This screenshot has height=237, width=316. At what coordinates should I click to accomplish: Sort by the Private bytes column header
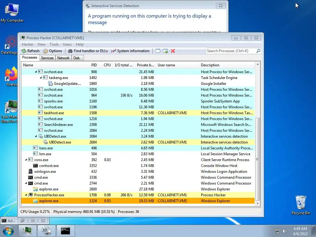145,65
